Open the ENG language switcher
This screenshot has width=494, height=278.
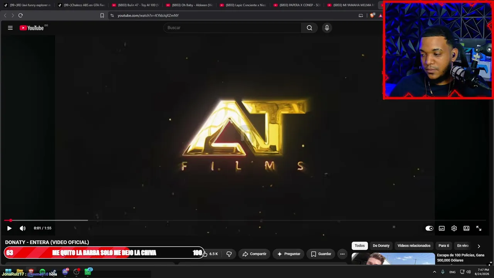pos(452,272)
